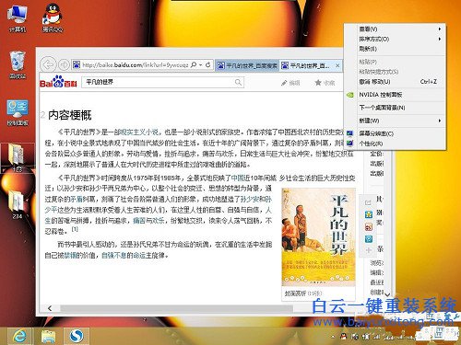The image size is (461, 345).
Task: Select the folder named 234 on desktop
Action: coord(18,204)
